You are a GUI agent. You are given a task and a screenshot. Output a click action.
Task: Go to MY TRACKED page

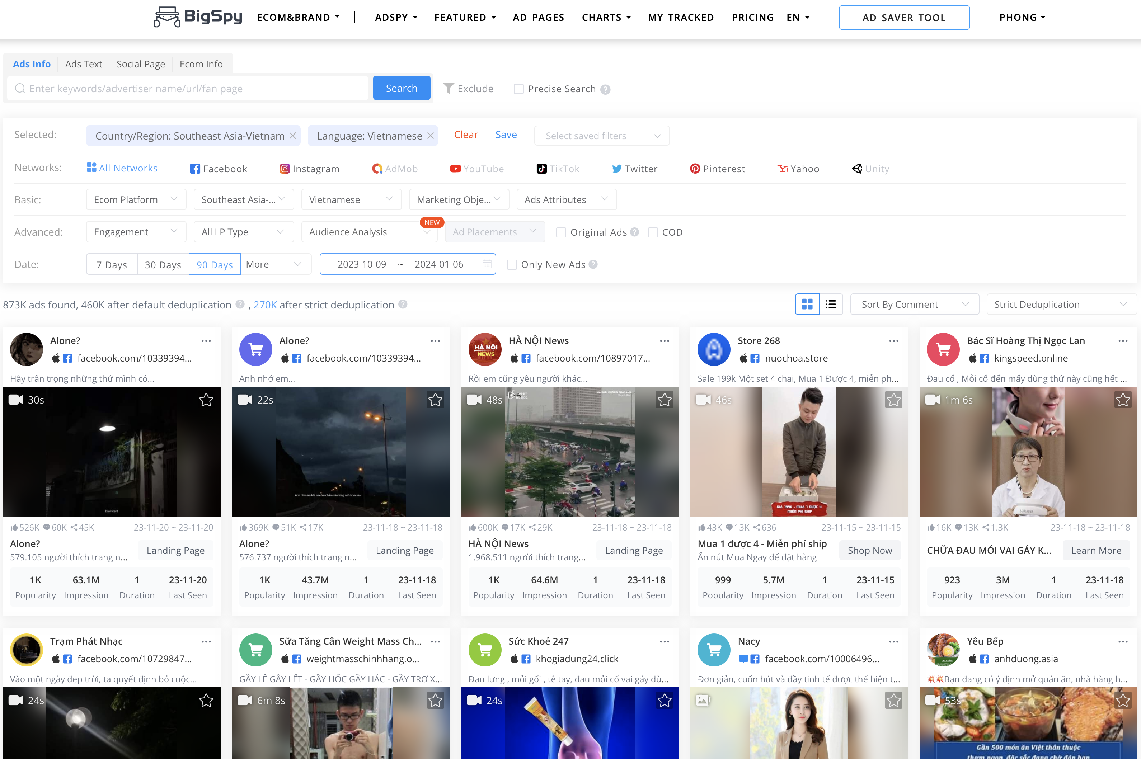click(681, 18)
